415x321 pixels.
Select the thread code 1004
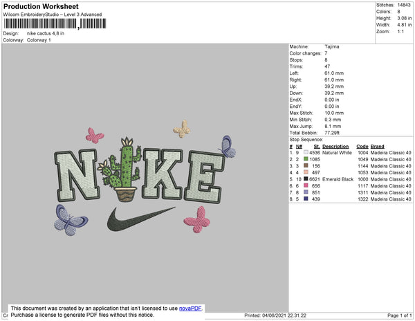click(363, 152)
